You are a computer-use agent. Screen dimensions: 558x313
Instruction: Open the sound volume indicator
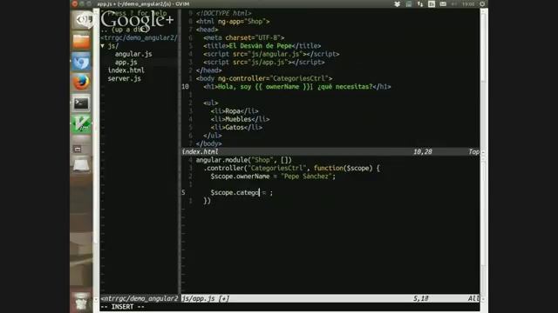click(454, 3)
